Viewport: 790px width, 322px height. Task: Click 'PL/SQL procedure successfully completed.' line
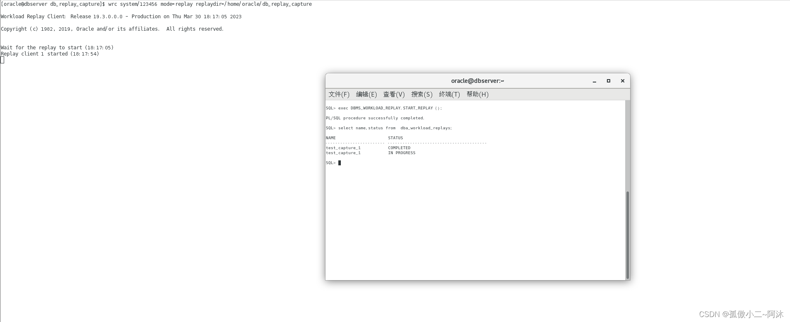click(x=375, y=118)
